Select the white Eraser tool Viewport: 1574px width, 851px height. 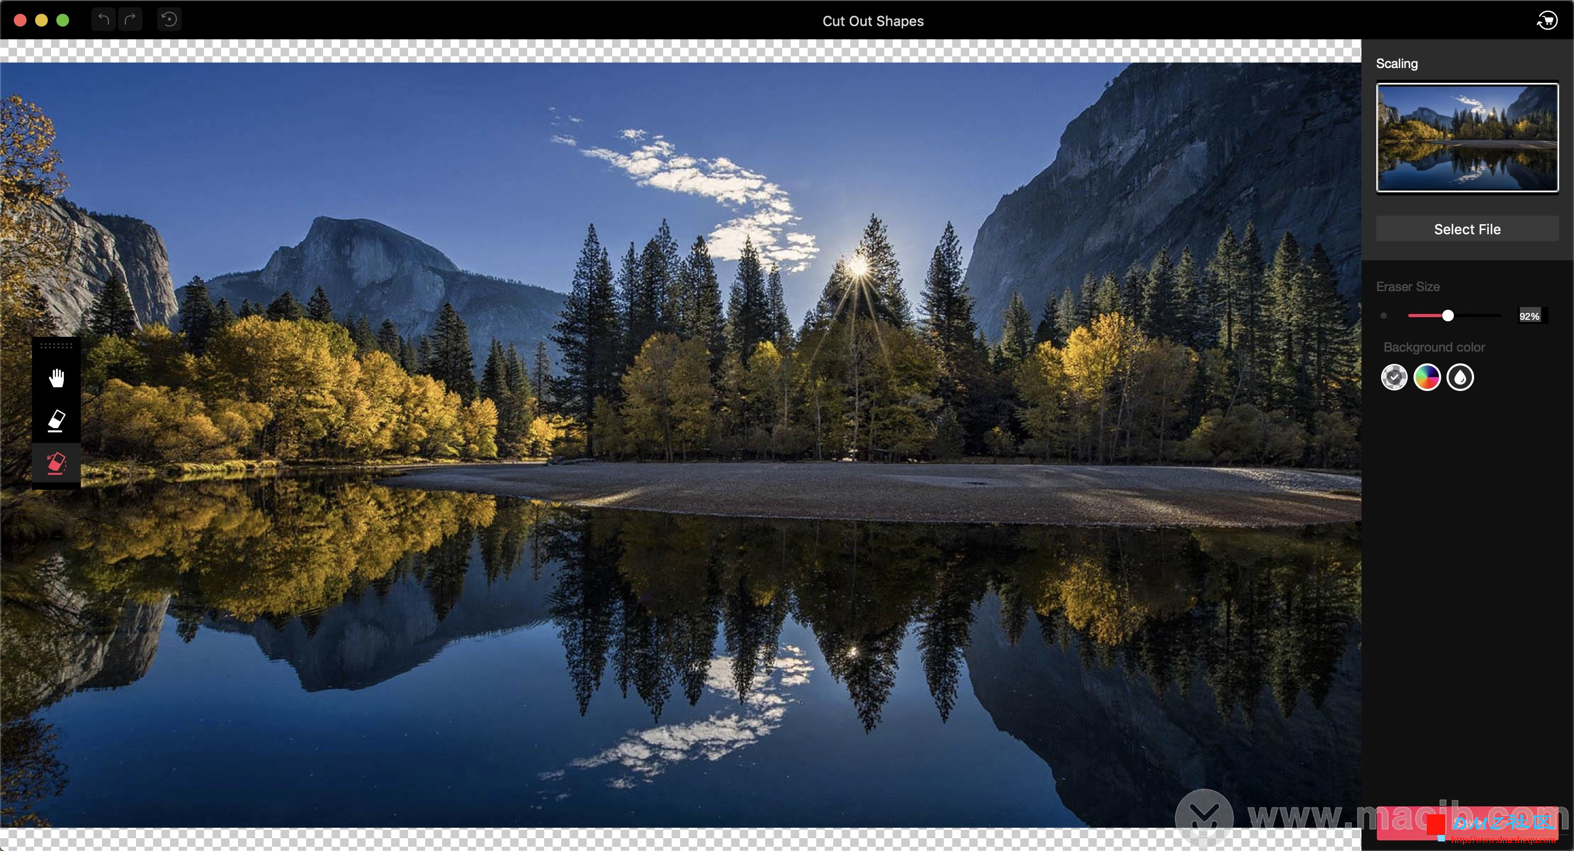[56, 421]
